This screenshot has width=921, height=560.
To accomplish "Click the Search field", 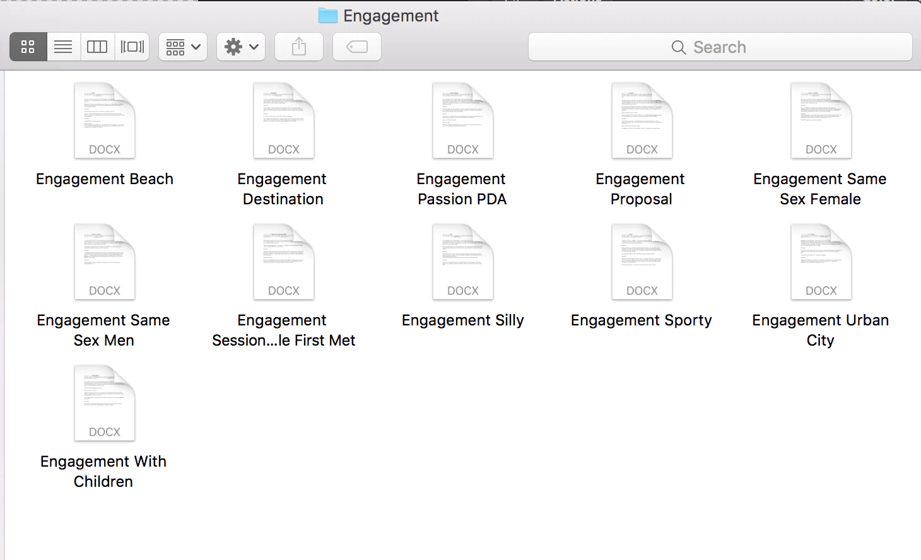I will pyautogui.click(x=720, y=47).
